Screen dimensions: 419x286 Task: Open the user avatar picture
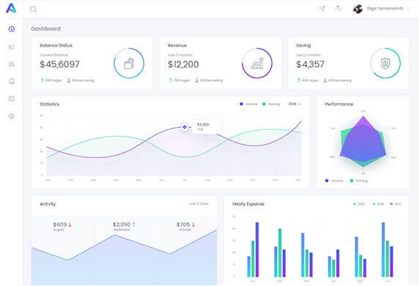coord(357,9)
